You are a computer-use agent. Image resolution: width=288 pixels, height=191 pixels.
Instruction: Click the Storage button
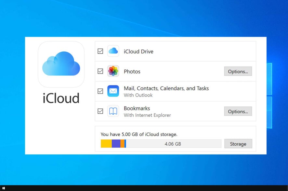pos(238,143)
